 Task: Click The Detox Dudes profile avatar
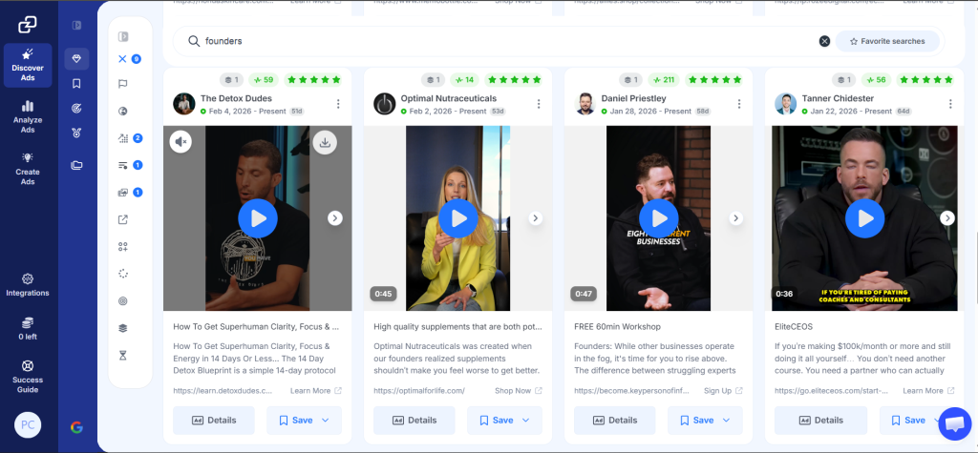click(184, 104)
